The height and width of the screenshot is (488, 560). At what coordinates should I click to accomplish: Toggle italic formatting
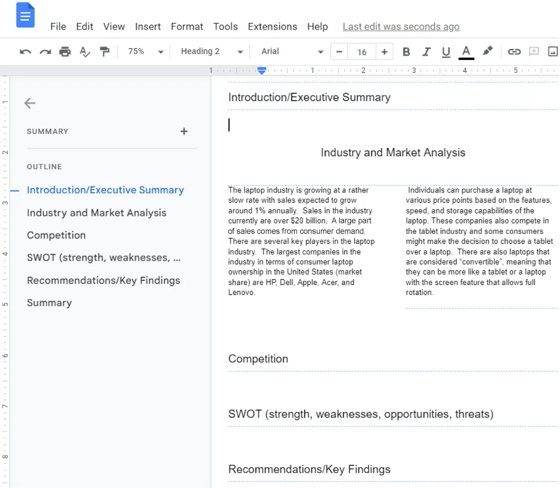426,51
